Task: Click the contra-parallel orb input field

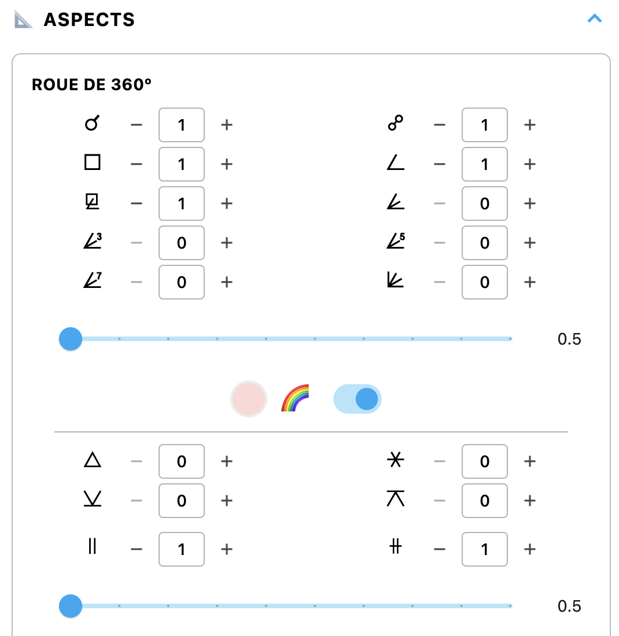Action: tap(484, 549)
